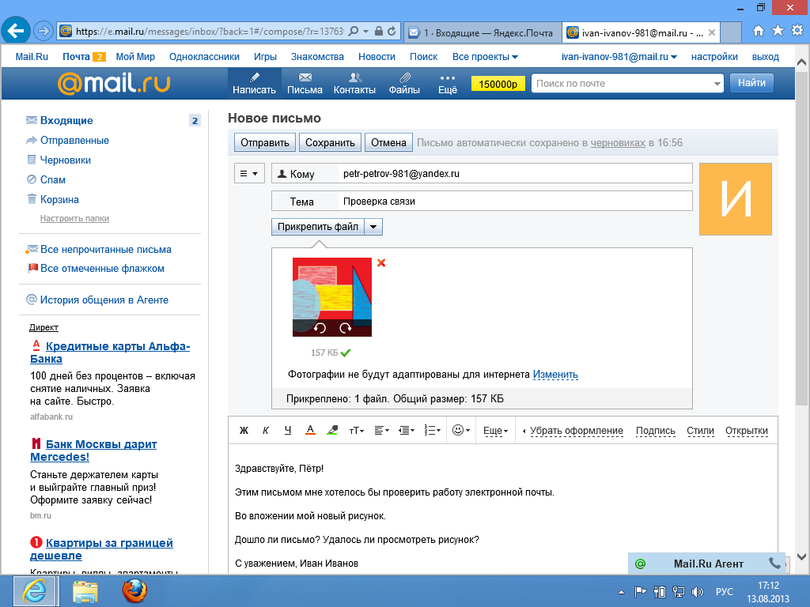Screen dimensions: 810x607
Task: Click the Тема subject field
Action: coord(514,202)
